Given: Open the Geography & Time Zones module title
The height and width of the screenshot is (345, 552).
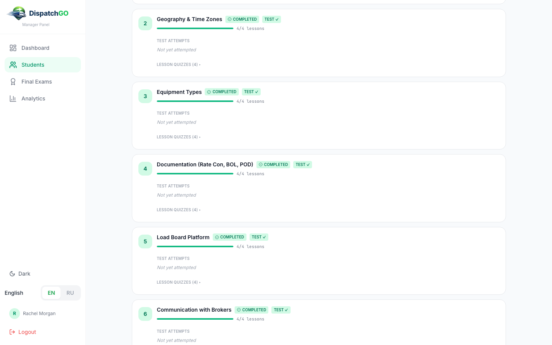Looking at the screenshot, I should (x=189, y=19).
